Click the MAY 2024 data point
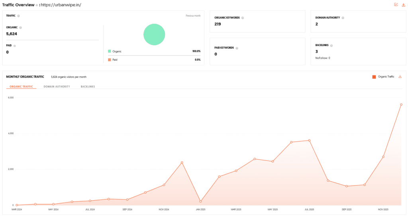This screenshot has width=408, height=216. click(53, 204)
